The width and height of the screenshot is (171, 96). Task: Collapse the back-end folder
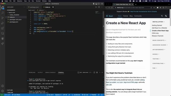tap(7, 13)
